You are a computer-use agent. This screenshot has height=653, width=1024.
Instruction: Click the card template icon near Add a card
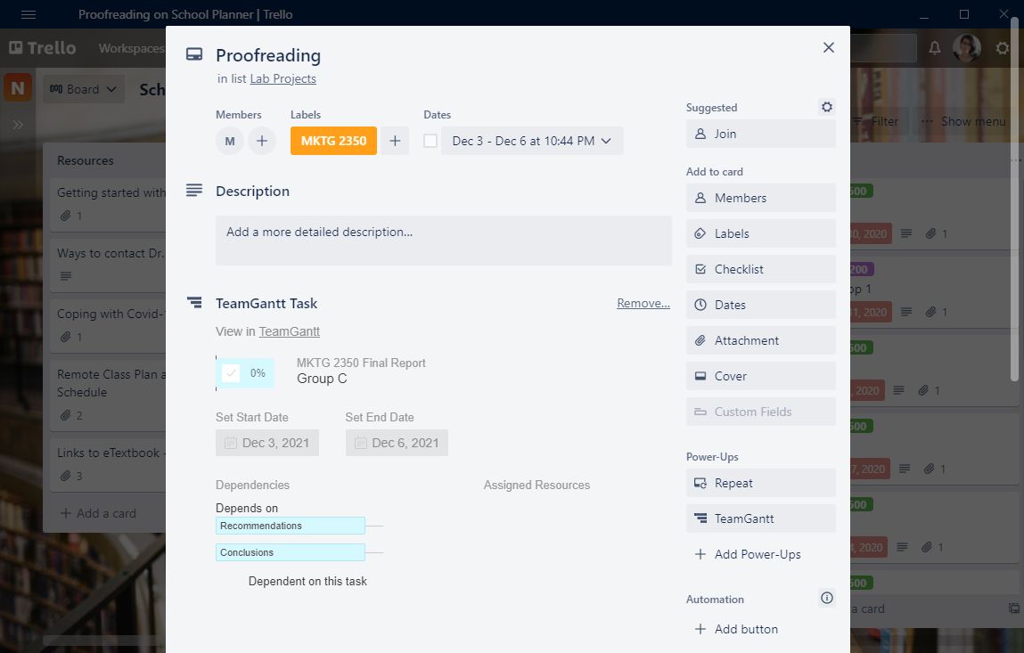click(x=1012, y=608)
